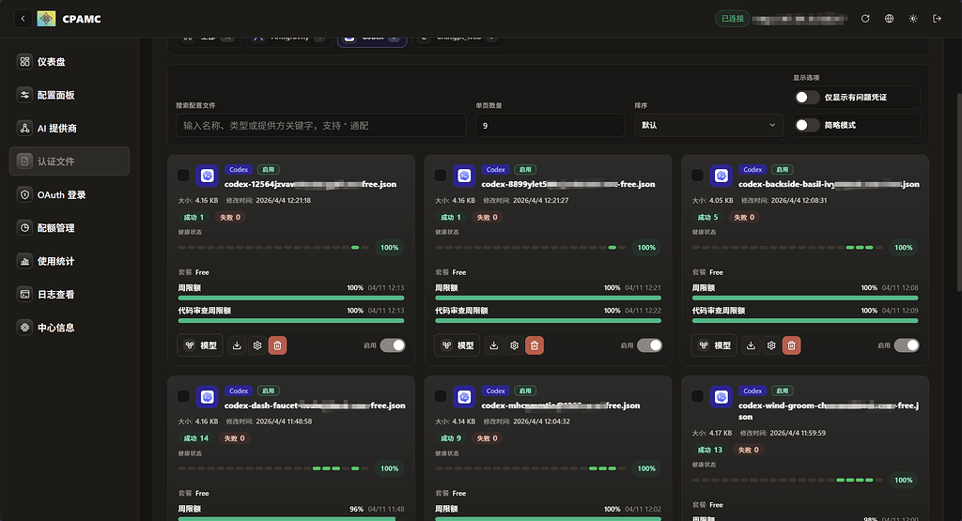The height and width of the screenshot is (521, 962).
Task: Click 模型 button on codex-12564jzvav card
Action: 201,345
